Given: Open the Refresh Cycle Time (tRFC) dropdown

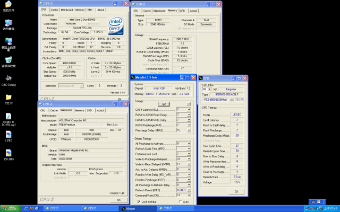Looking at the screenshot, I should point(189,148).
